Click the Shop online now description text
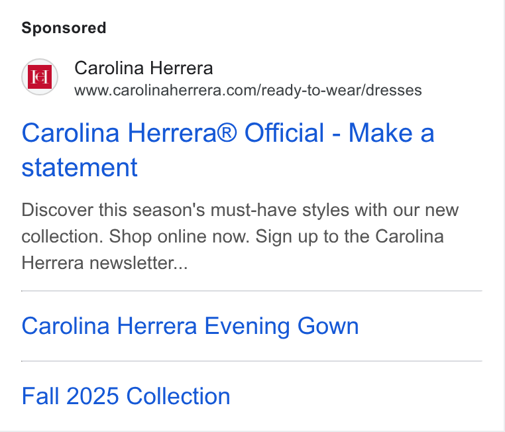 tap(179, 237)
